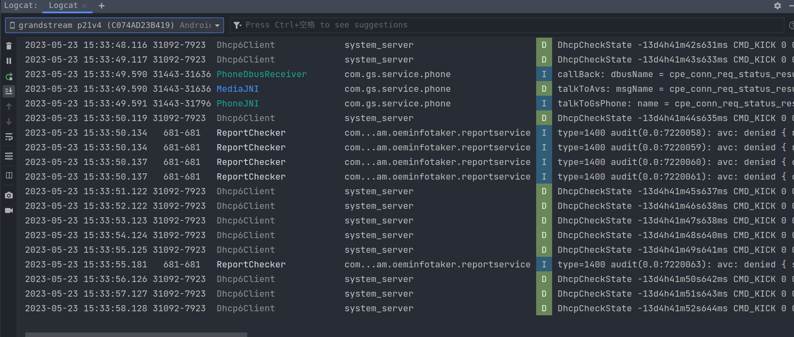Click log timestamp 15:33:48.116
The height and width of the screenshot is (337, 794).
click(x=115, y=45)
